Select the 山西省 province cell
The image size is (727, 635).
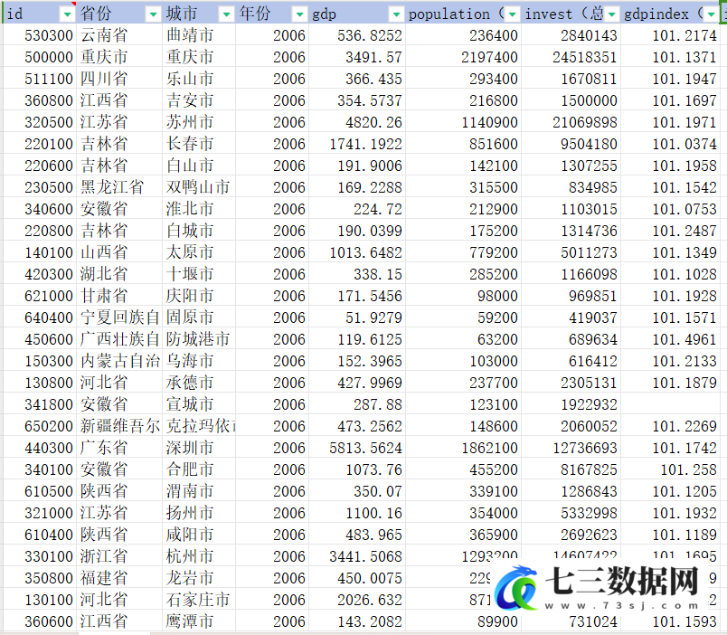(x=119, y=252)
